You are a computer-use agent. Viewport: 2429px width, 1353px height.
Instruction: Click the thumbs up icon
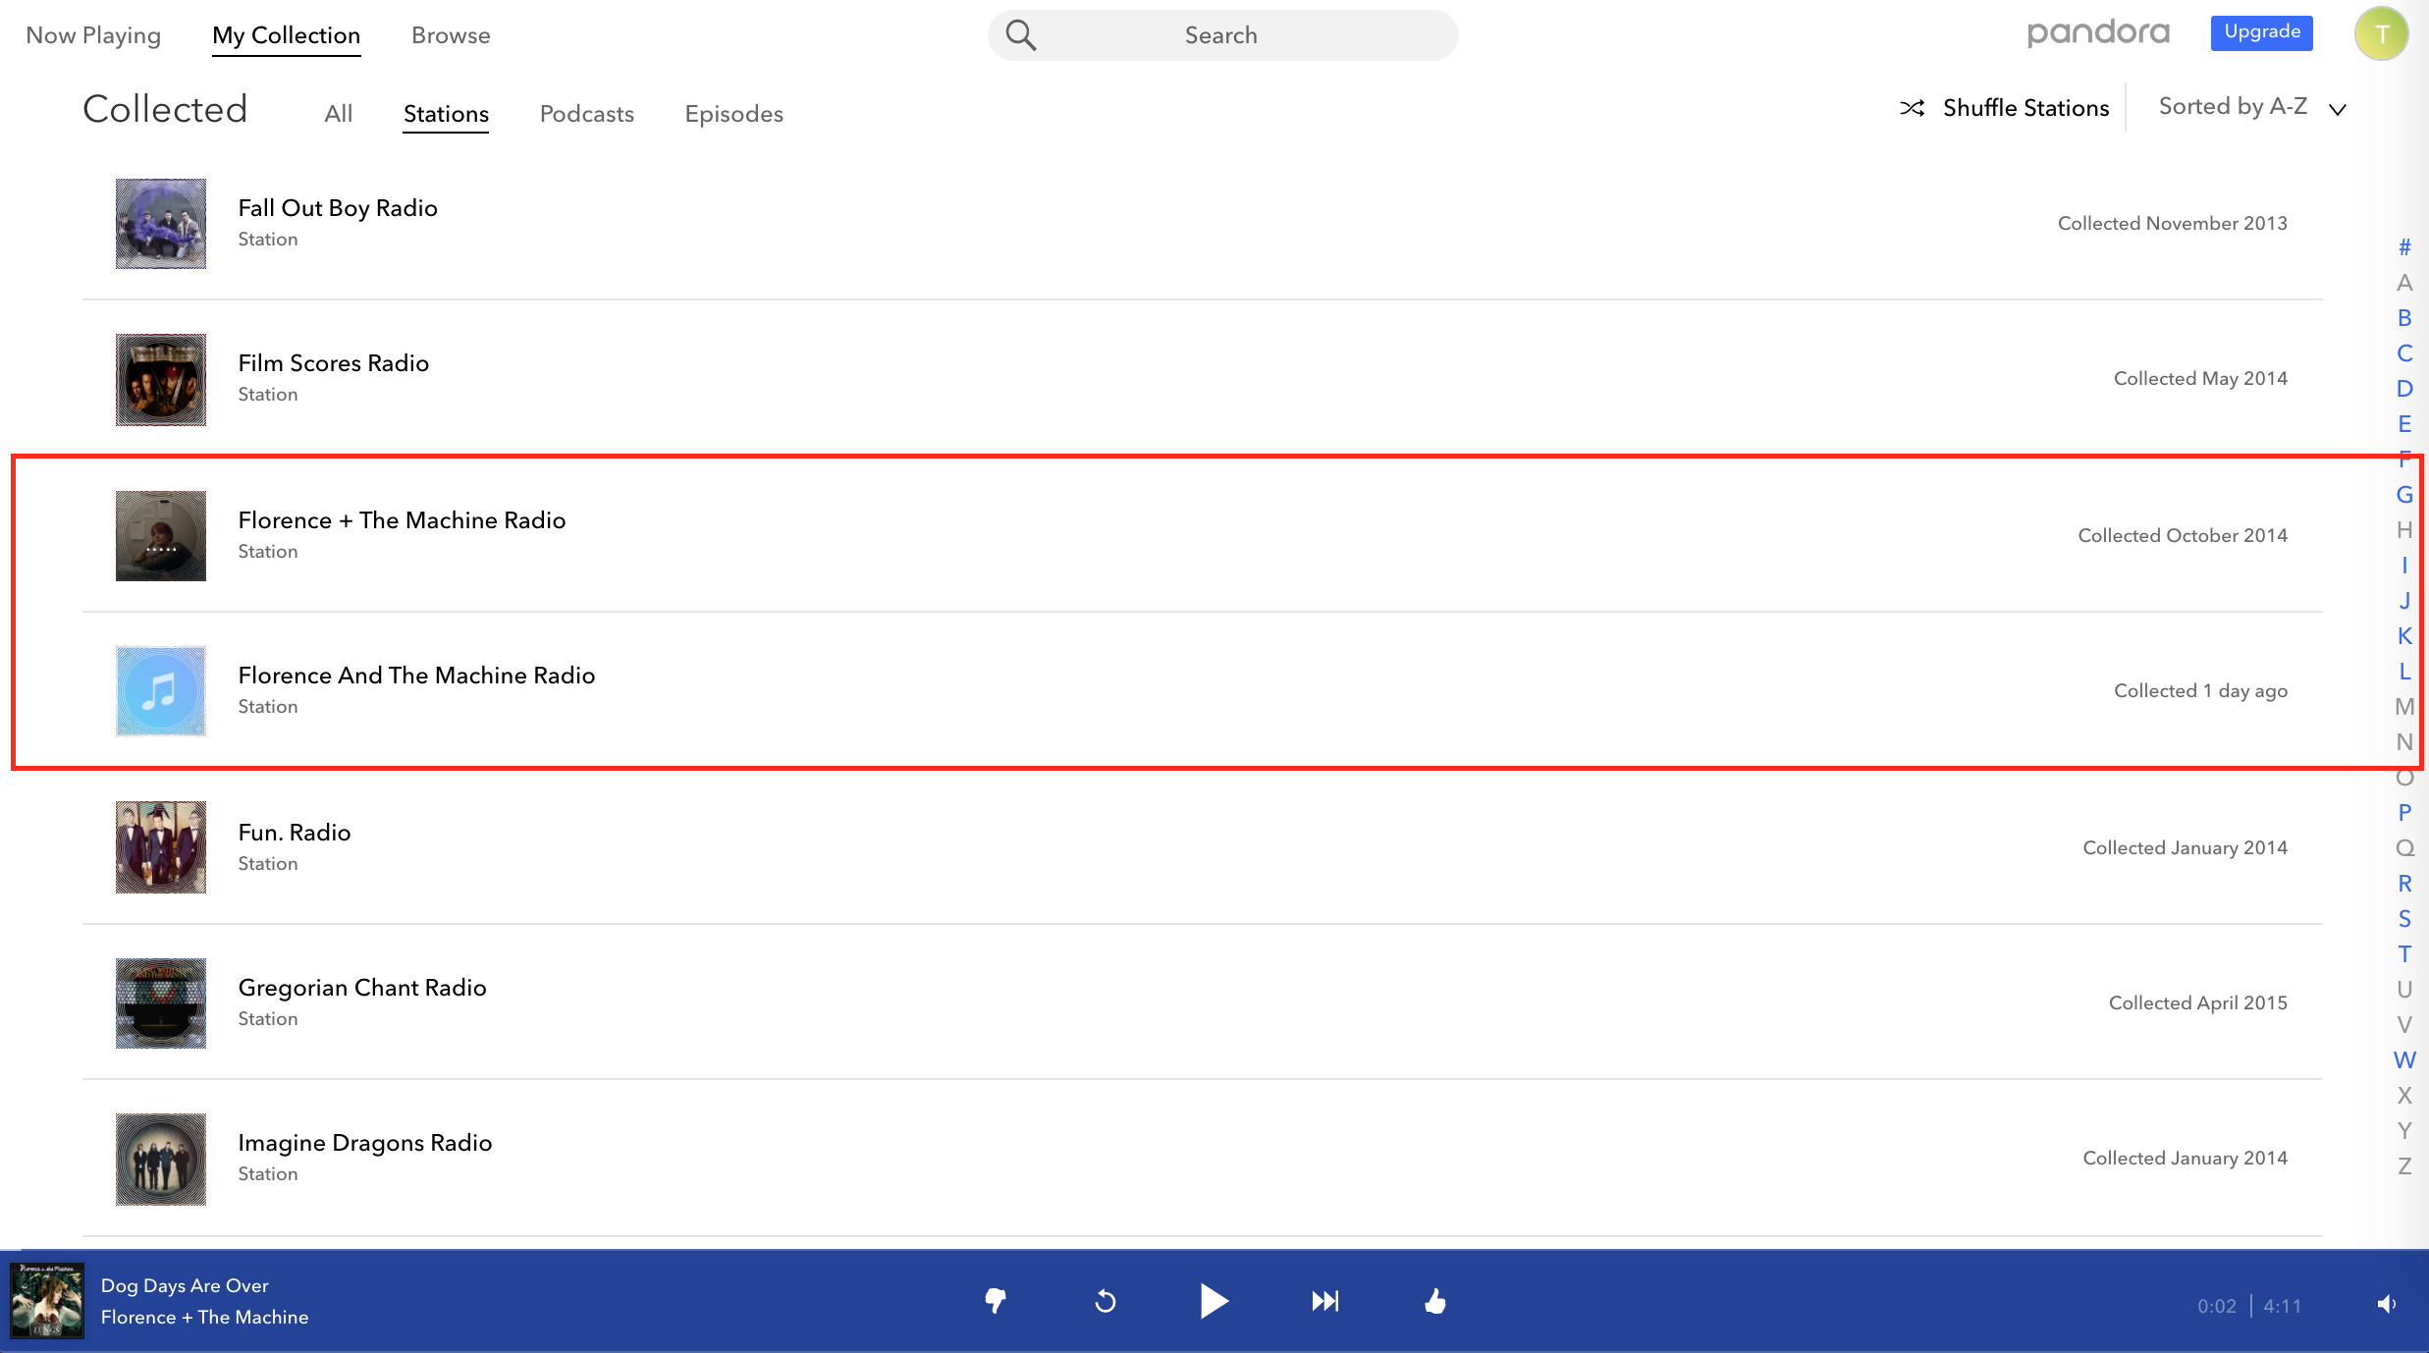[x=1434, y=1301]
